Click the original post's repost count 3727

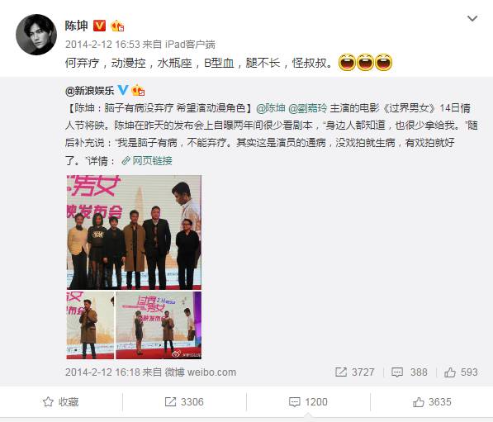pos(354,372)
